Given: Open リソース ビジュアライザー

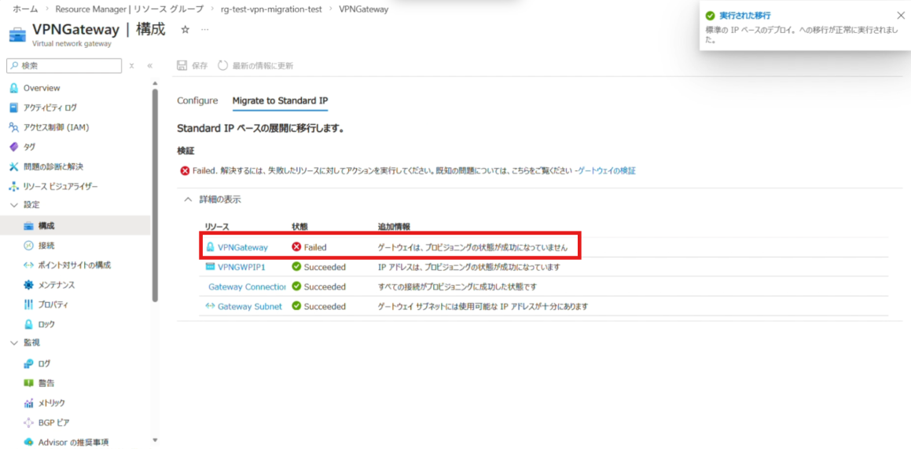Looking at the screenshot, I should pos(61,186).
